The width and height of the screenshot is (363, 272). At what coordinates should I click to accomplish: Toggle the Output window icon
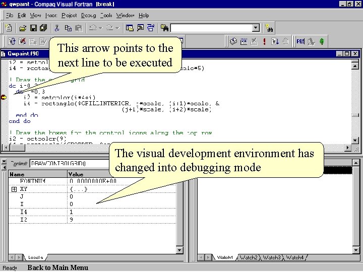(140, 28)
